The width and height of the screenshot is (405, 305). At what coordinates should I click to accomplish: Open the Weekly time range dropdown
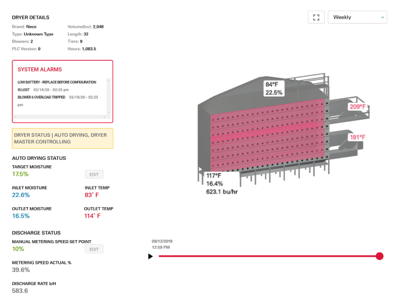[358, 17]
